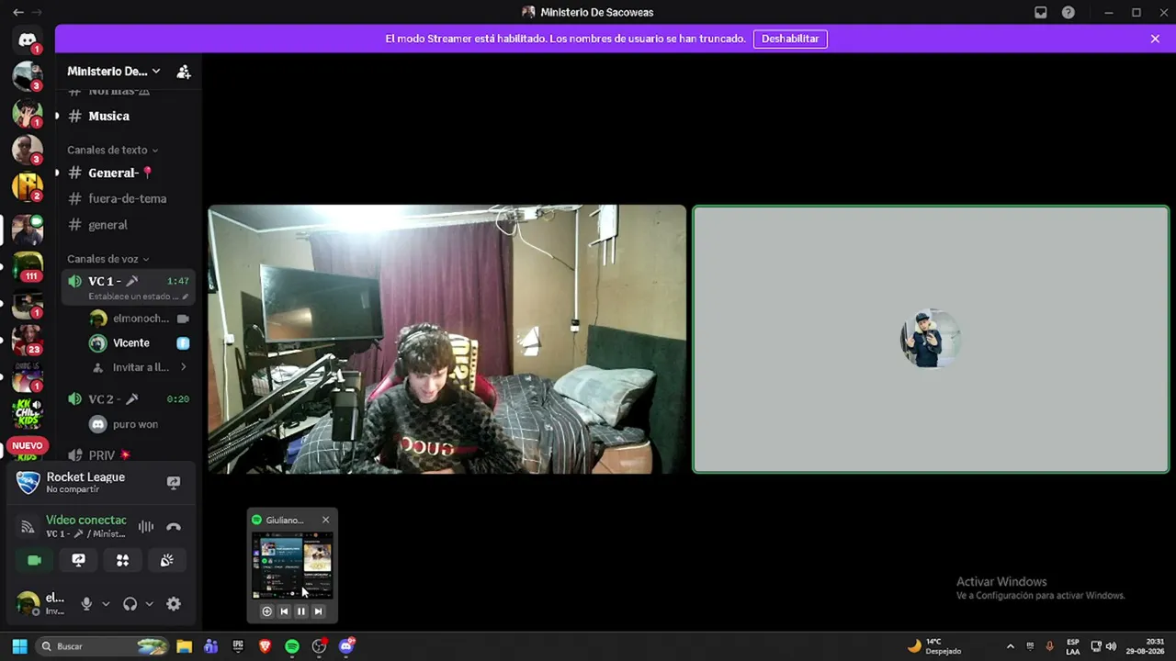The image size is (1176, 661).
Task: Click the Buscar taskbar search field
Action: (103, 646)
